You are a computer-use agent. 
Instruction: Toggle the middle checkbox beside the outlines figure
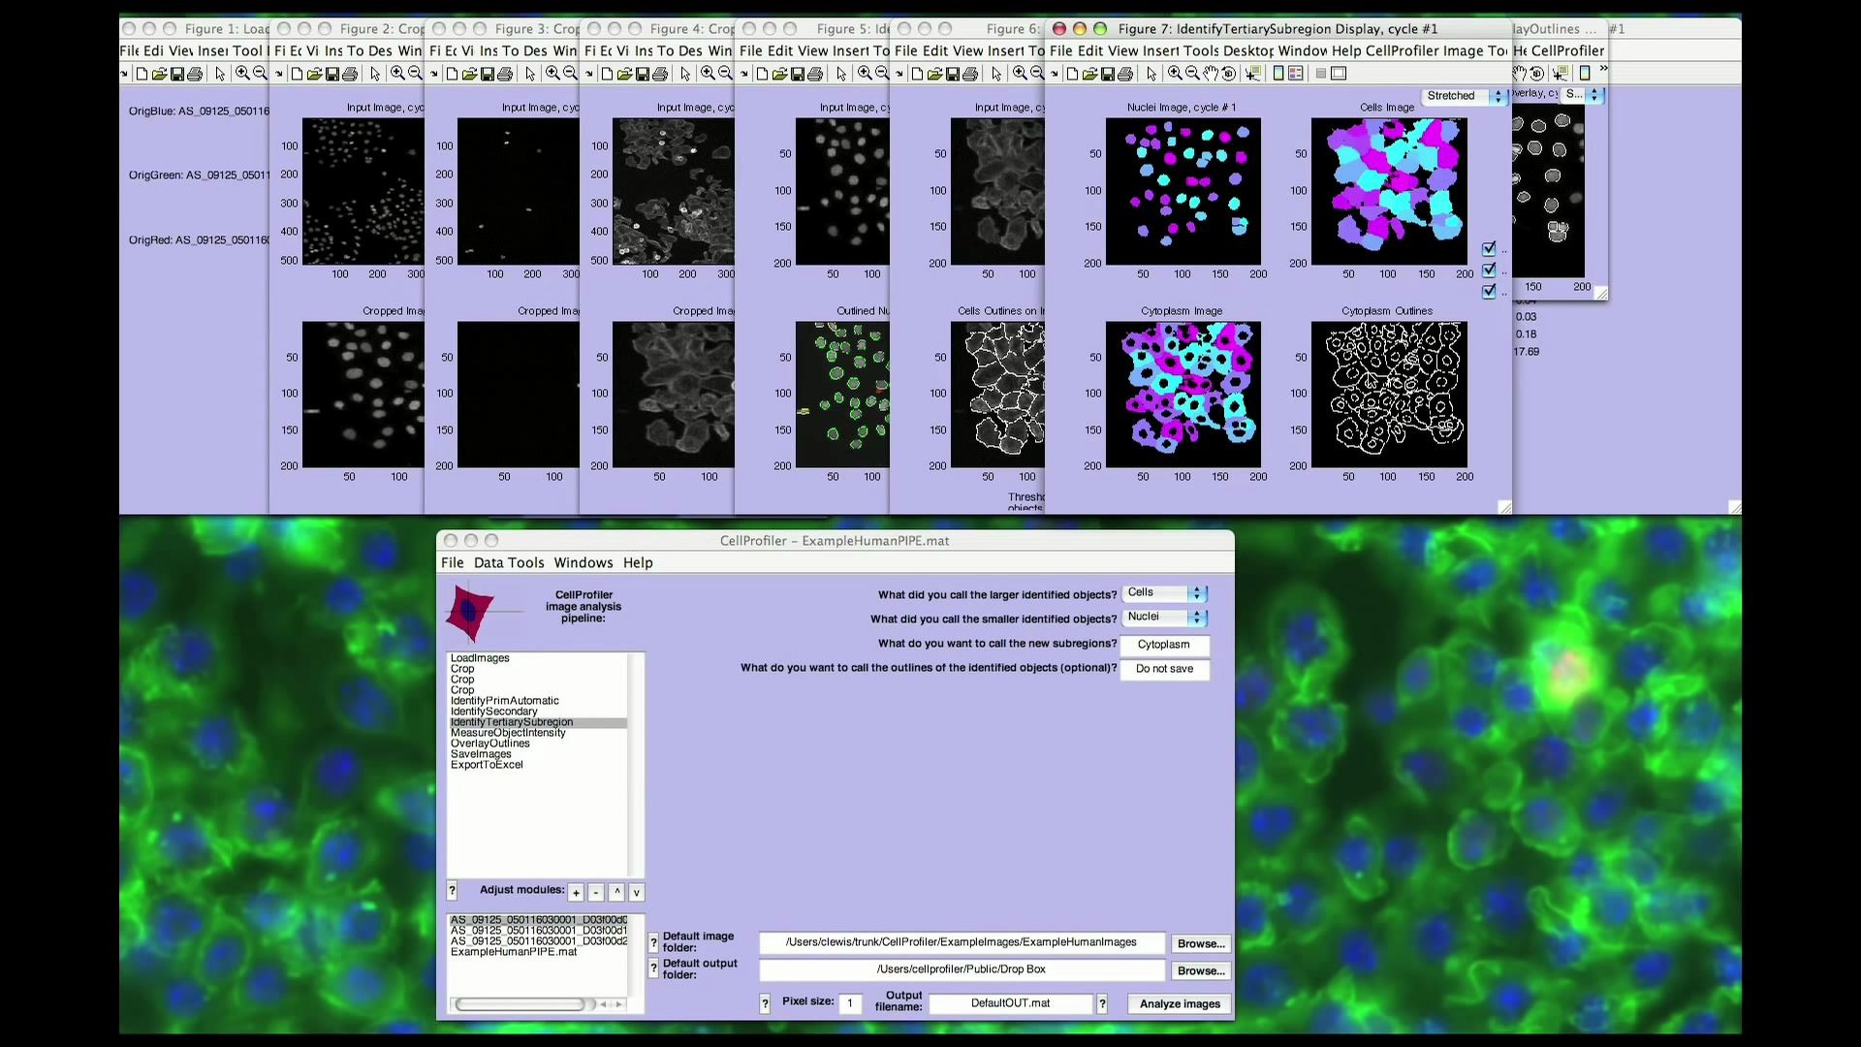click(1489, 270)
